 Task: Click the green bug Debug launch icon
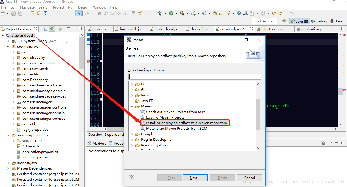160,13
